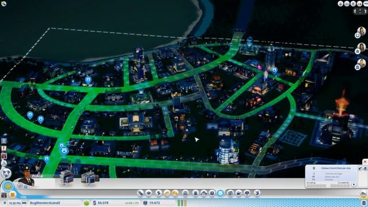Click the Crimes Committed per day title
Image resolution: width=368 pixels, height=207 pixels.
[336, 168]
